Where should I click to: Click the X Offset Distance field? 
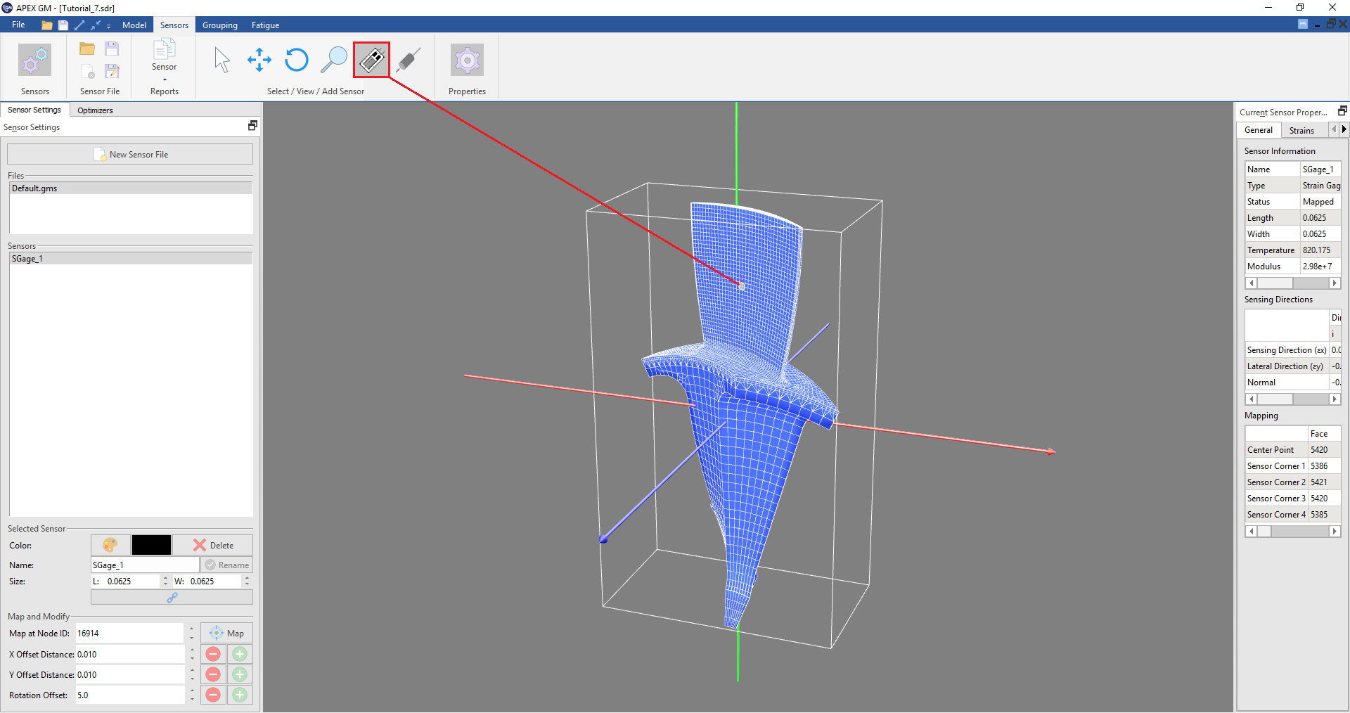point(130,654)
